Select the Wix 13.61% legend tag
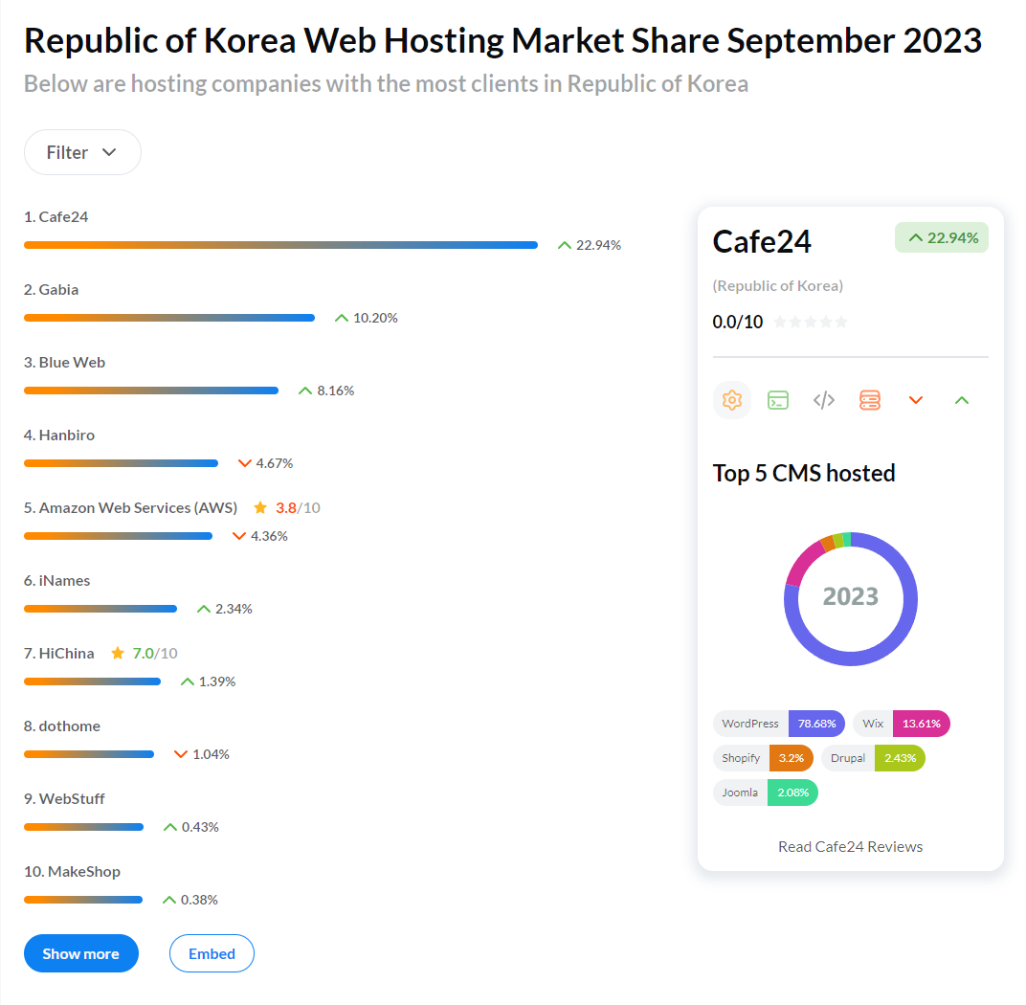This screenshot has height=1005, width=1026. coord(901,724)
